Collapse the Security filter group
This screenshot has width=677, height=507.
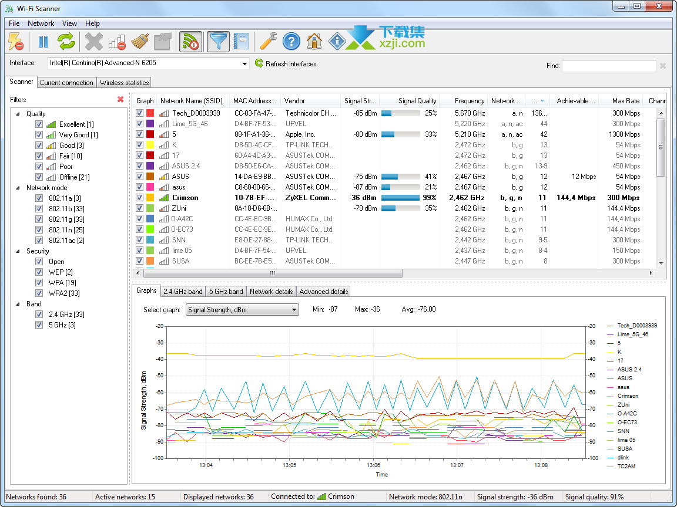click(18, 251)
